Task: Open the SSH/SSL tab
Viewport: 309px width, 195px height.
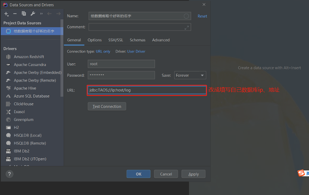Action: click(x=116, y=40)
